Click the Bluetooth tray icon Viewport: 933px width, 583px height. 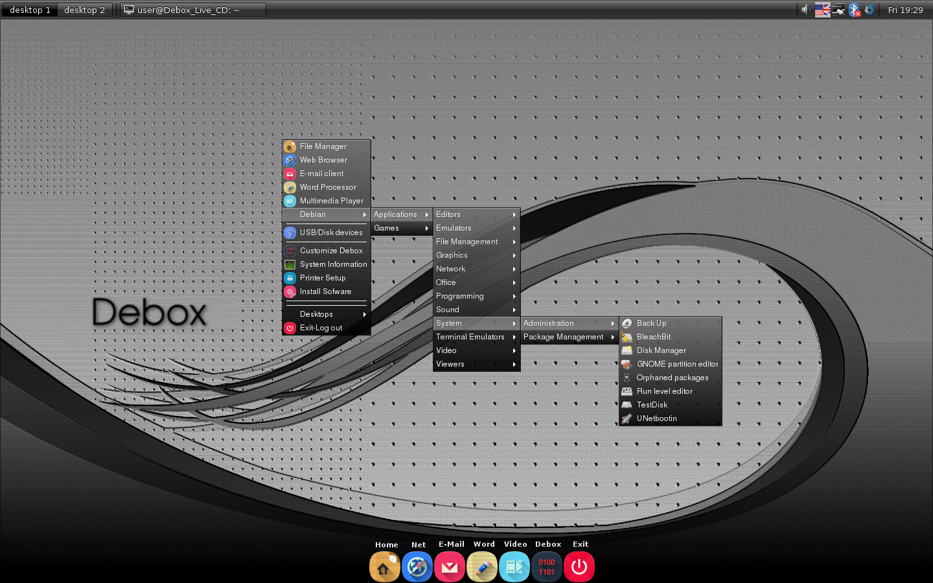[855, 10]
